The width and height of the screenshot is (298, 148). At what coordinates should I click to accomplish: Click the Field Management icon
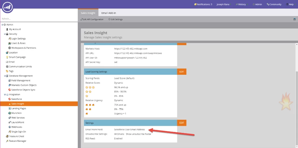click(9, 81)
